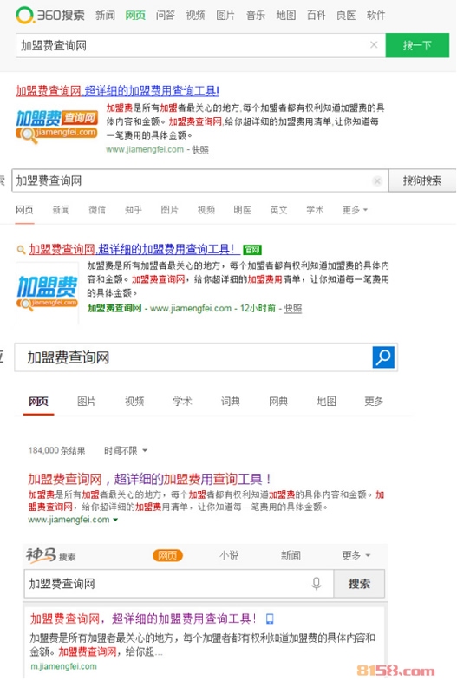Select Shenma orange 网页 tab
457x694 pixels.
point(167,555)
